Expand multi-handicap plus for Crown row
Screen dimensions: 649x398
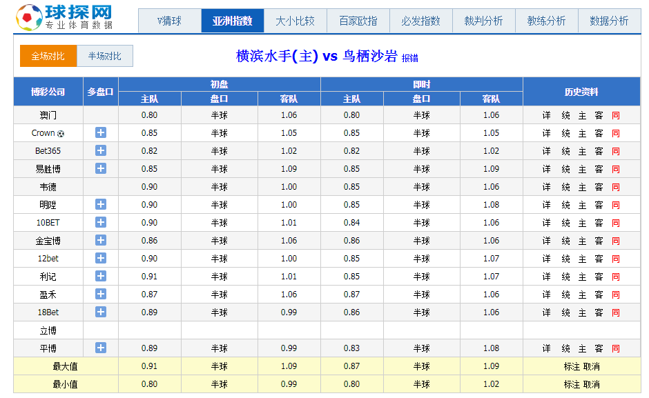tap(101, 132)
